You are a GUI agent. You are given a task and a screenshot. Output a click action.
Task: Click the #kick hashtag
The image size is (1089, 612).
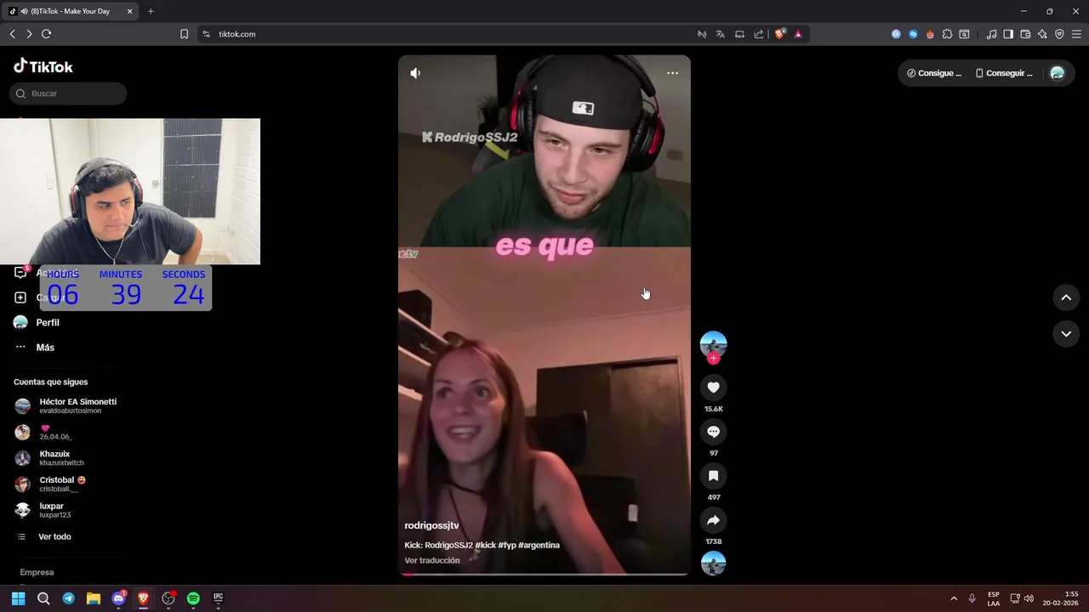[x=485, y=545]
